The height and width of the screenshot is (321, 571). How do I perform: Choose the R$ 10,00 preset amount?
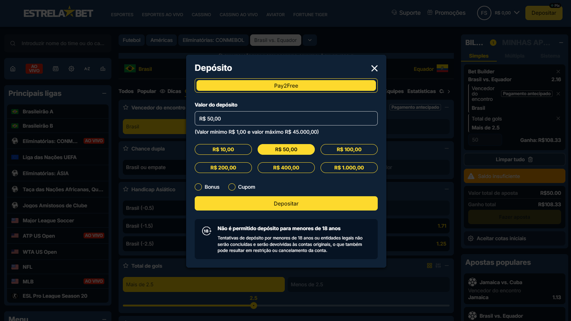tap(223, 150)
